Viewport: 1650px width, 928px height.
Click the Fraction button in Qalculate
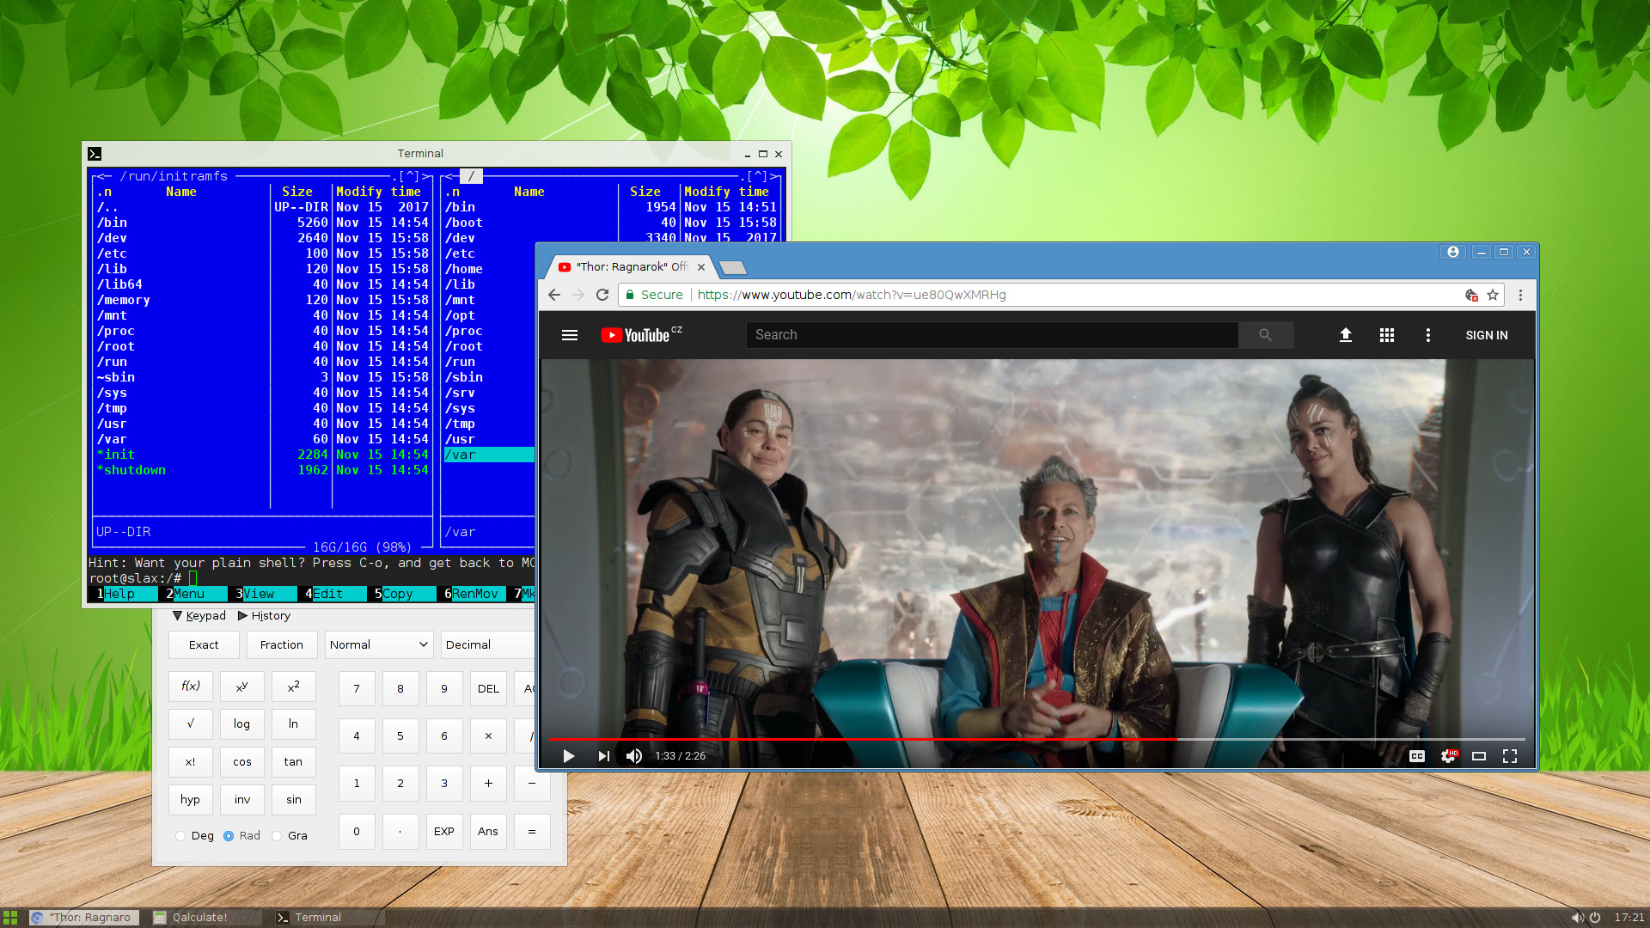tap(280, 644)
